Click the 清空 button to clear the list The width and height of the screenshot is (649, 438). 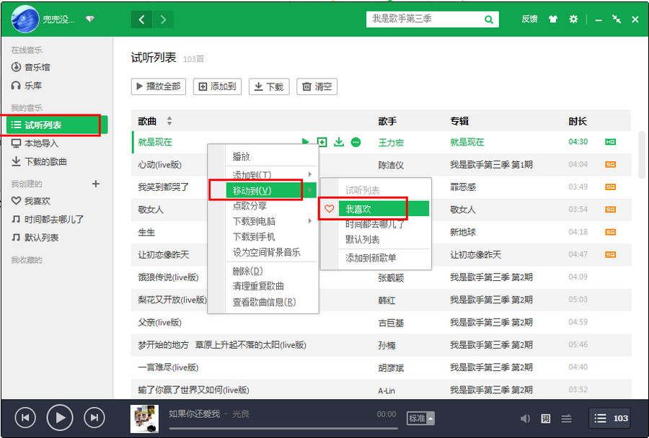tap(317, 86)
